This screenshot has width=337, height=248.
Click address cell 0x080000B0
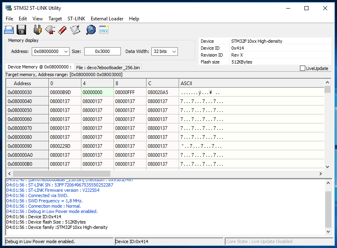[x=27, y=164]
